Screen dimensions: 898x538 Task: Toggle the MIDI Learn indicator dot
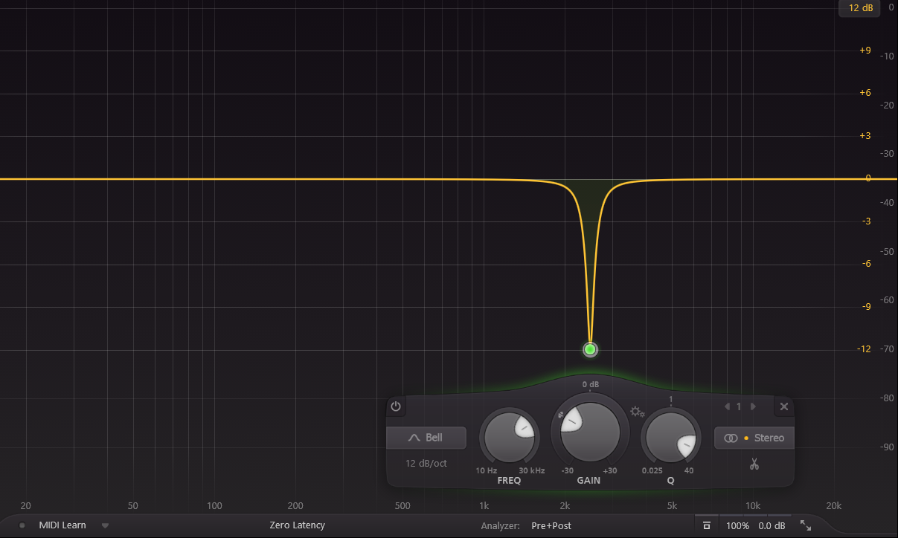click(x=22, y=525)
